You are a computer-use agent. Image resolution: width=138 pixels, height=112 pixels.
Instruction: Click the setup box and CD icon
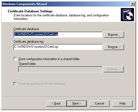(x=127, y=15)
